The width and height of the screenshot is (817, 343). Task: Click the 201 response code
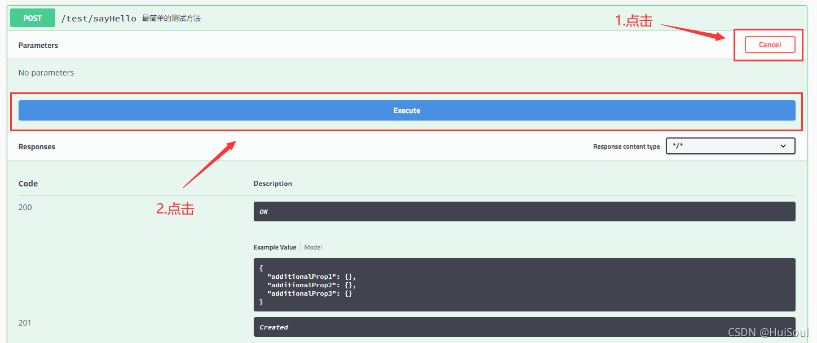(x=25, y=323)
